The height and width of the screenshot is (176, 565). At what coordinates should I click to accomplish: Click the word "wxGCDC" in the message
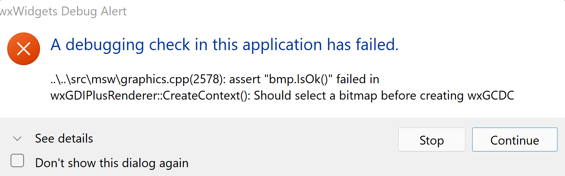click(x=491, y=96)
